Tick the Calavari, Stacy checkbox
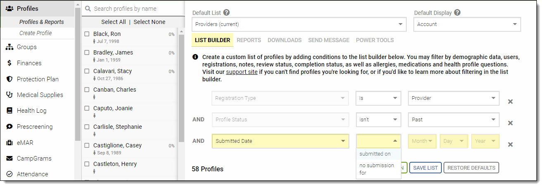Image resolution: width=543 pixels, height=187 pixels. [x=87, y=71]
